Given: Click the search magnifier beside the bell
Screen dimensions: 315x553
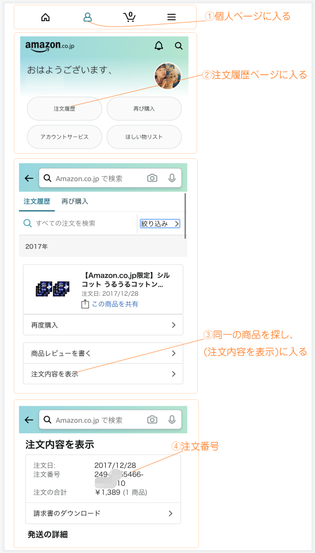Looking at the screenshot, I should pyautogui.click(x=179, y=46).
